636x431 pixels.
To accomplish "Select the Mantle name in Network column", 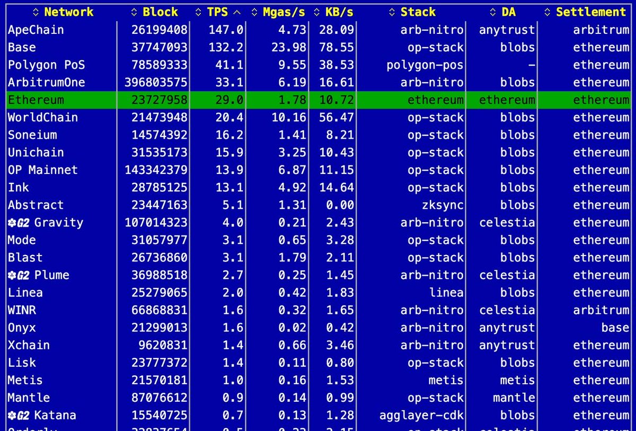I will (x=29, y=398).
